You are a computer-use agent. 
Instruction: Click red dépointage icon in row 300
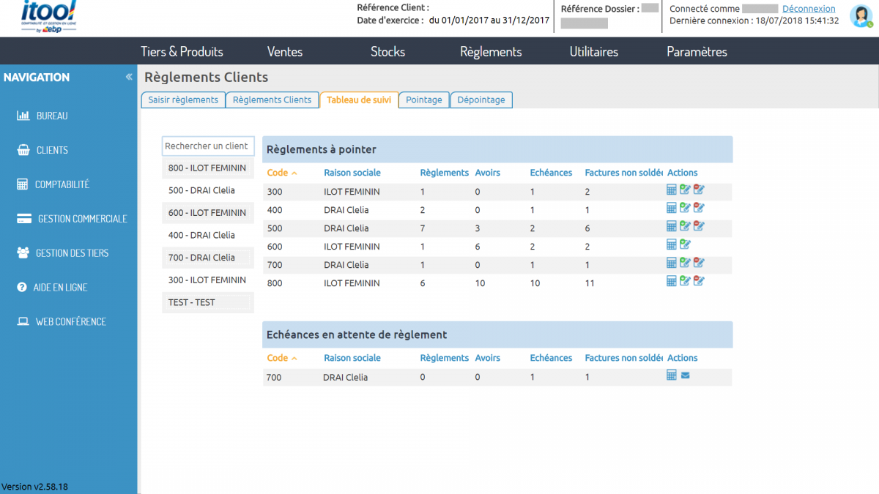(699, 190)
